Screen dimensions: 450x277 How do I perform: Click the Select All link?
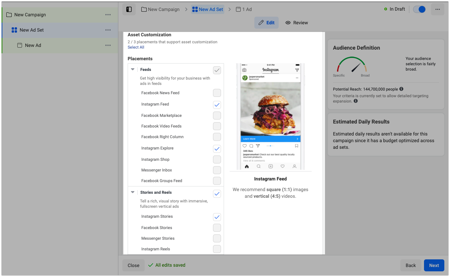(136, 47)
